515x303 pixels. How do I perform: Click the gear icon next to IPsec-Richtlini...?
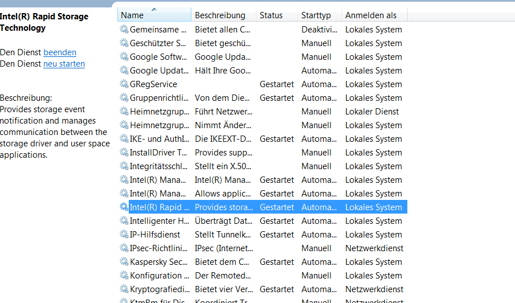coord(124,248)
